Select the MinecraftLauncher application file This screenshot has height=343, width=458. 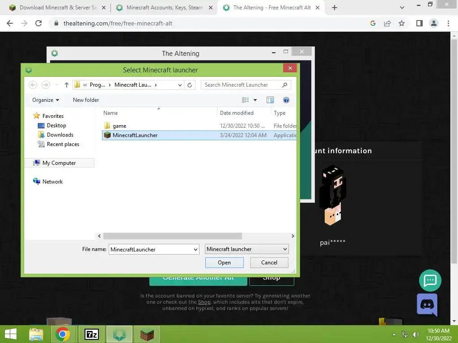(199, 135)
